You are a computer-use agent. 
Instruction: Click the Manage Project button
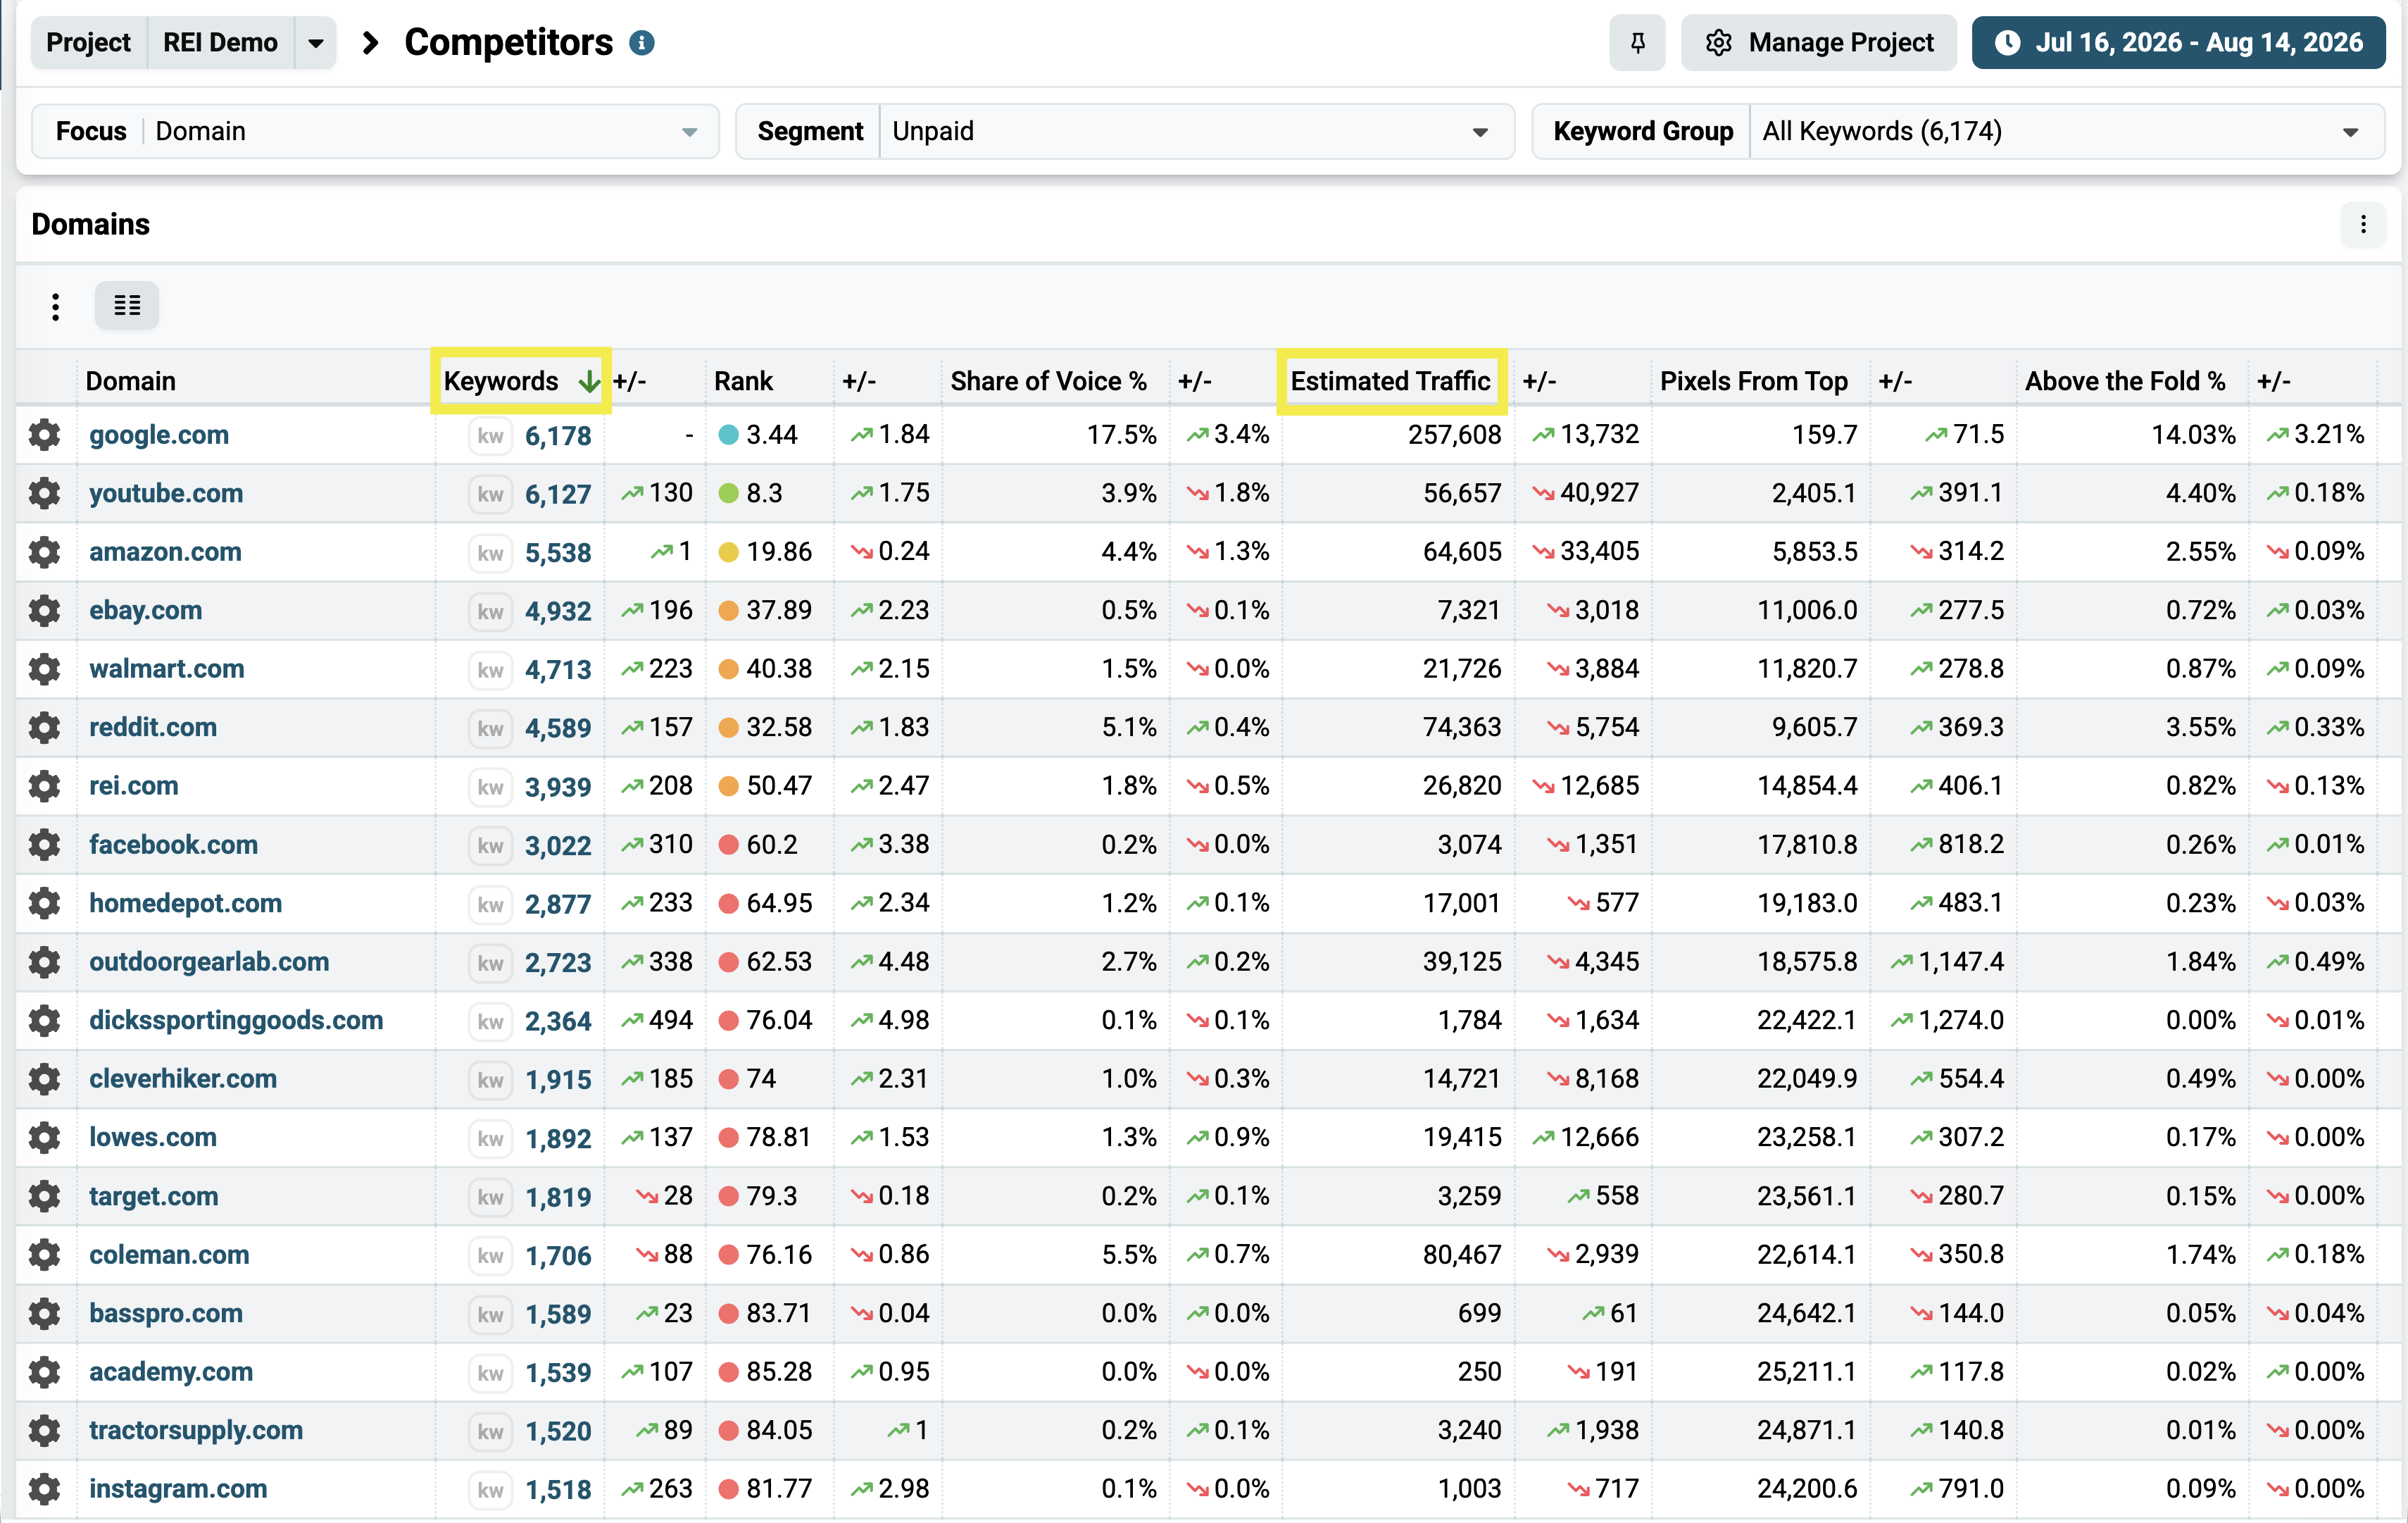click(x=1818, y=43)
